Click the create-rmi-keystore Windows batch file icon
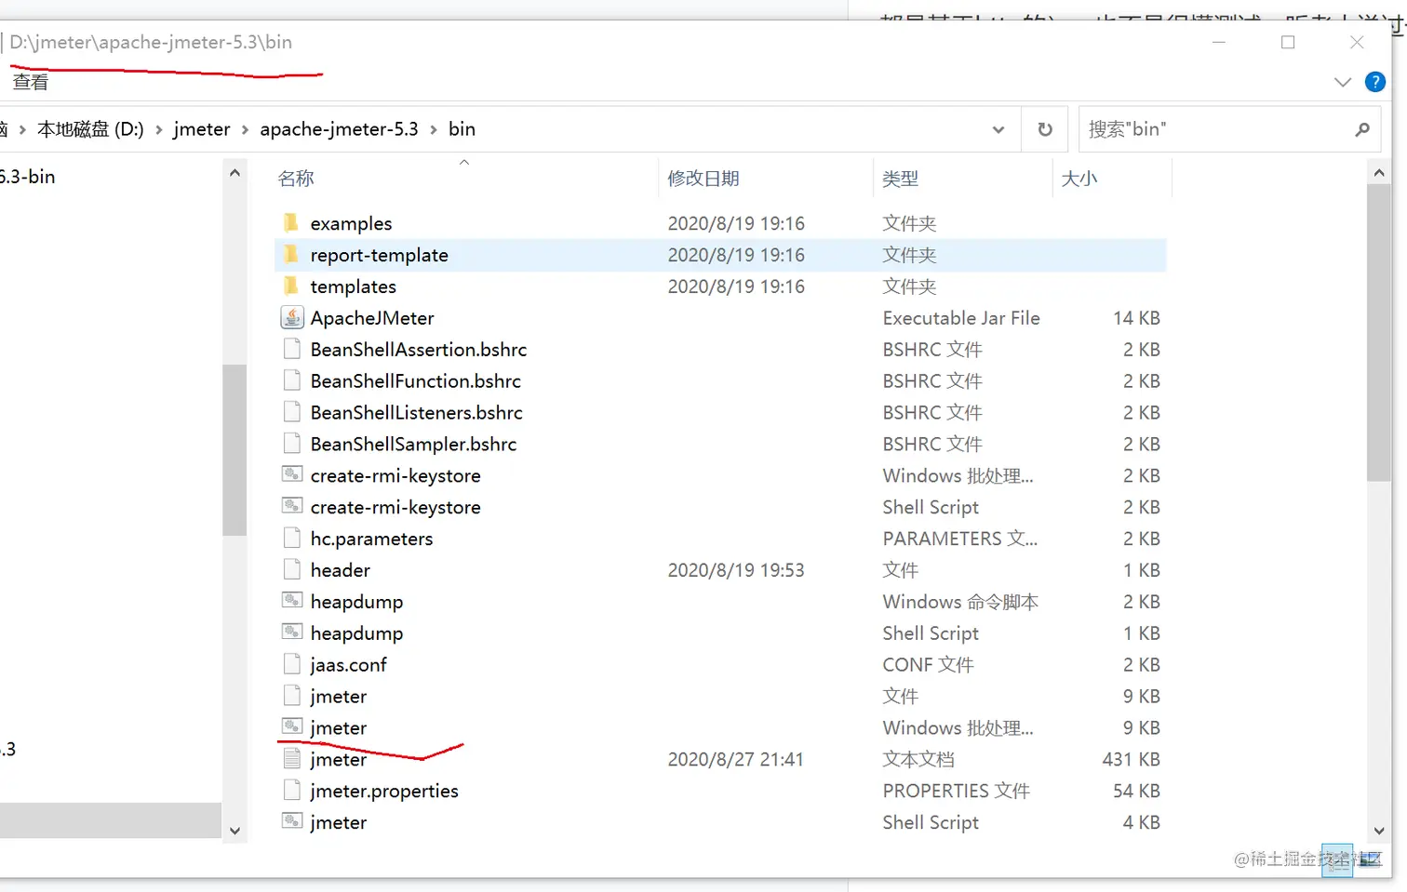 pos(292,475)
